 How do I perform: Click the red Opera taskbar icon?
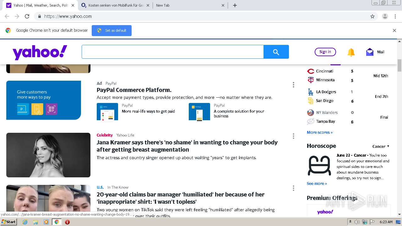(x=67, y=222)
